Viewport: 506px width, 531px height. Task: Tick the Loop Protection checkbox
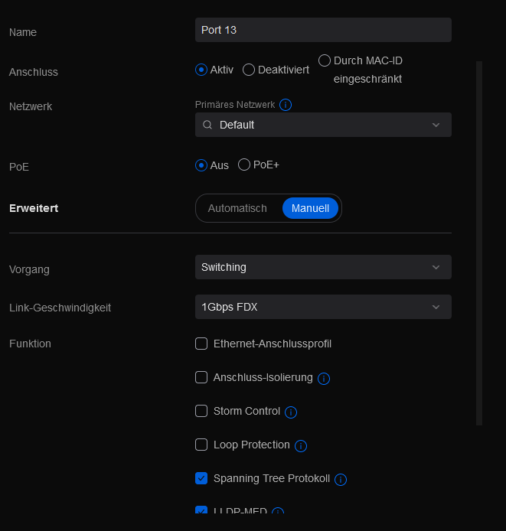(x=201, y=445)
